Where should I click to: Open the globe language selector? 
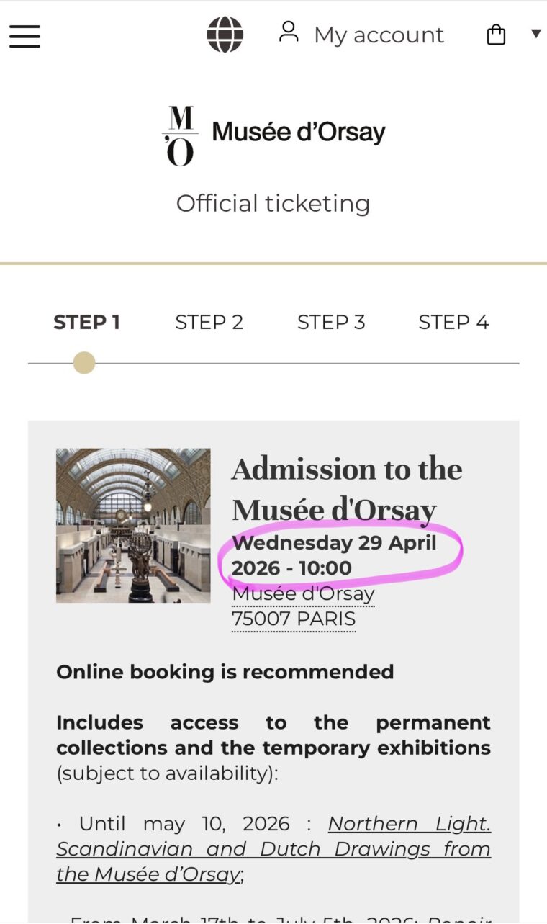(225, 35)
